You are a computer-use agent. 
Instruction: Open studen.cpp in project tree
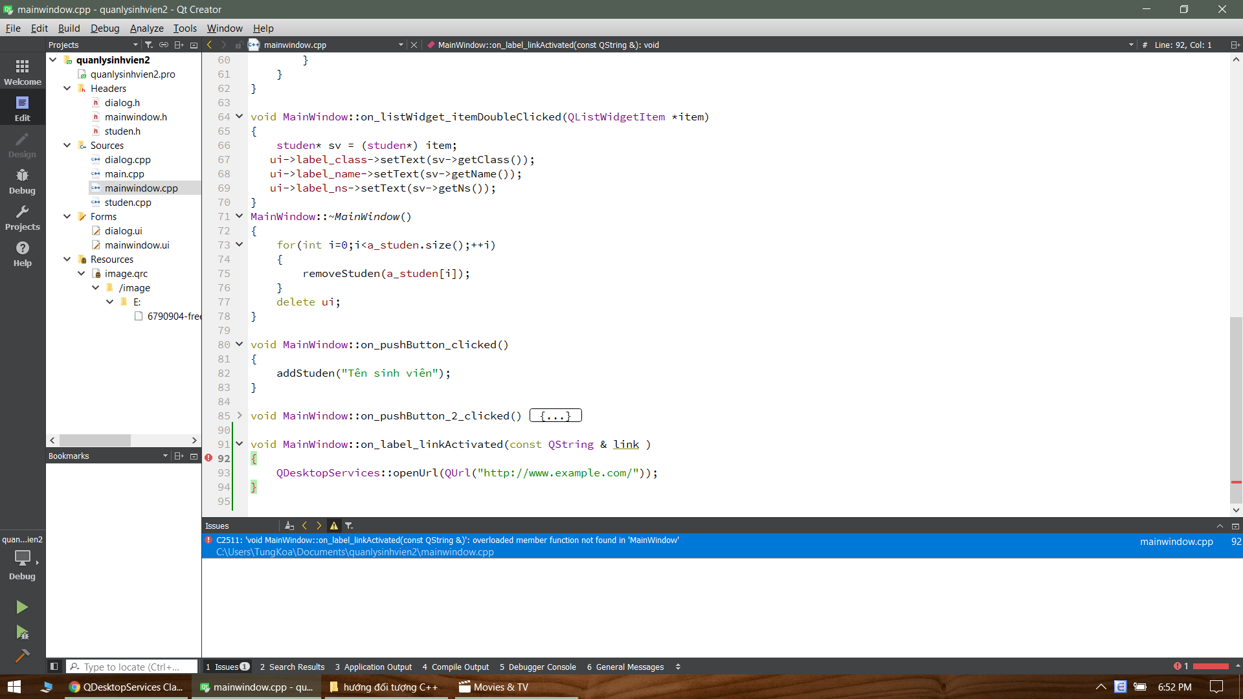click(x=128, y=202)
